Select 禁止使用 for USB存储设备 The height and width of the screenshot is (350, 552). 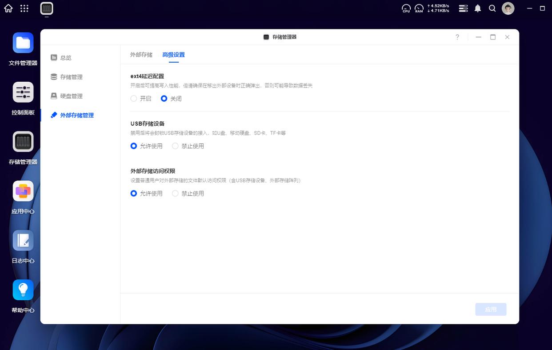175,146
